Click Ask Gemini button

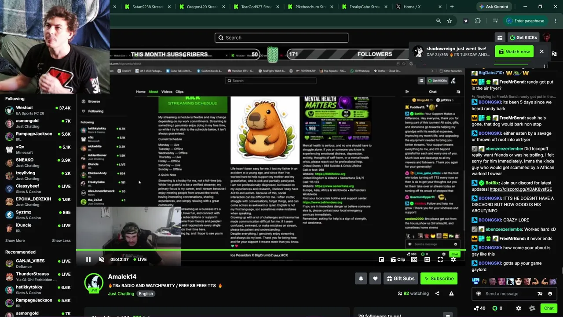[494, 7]
